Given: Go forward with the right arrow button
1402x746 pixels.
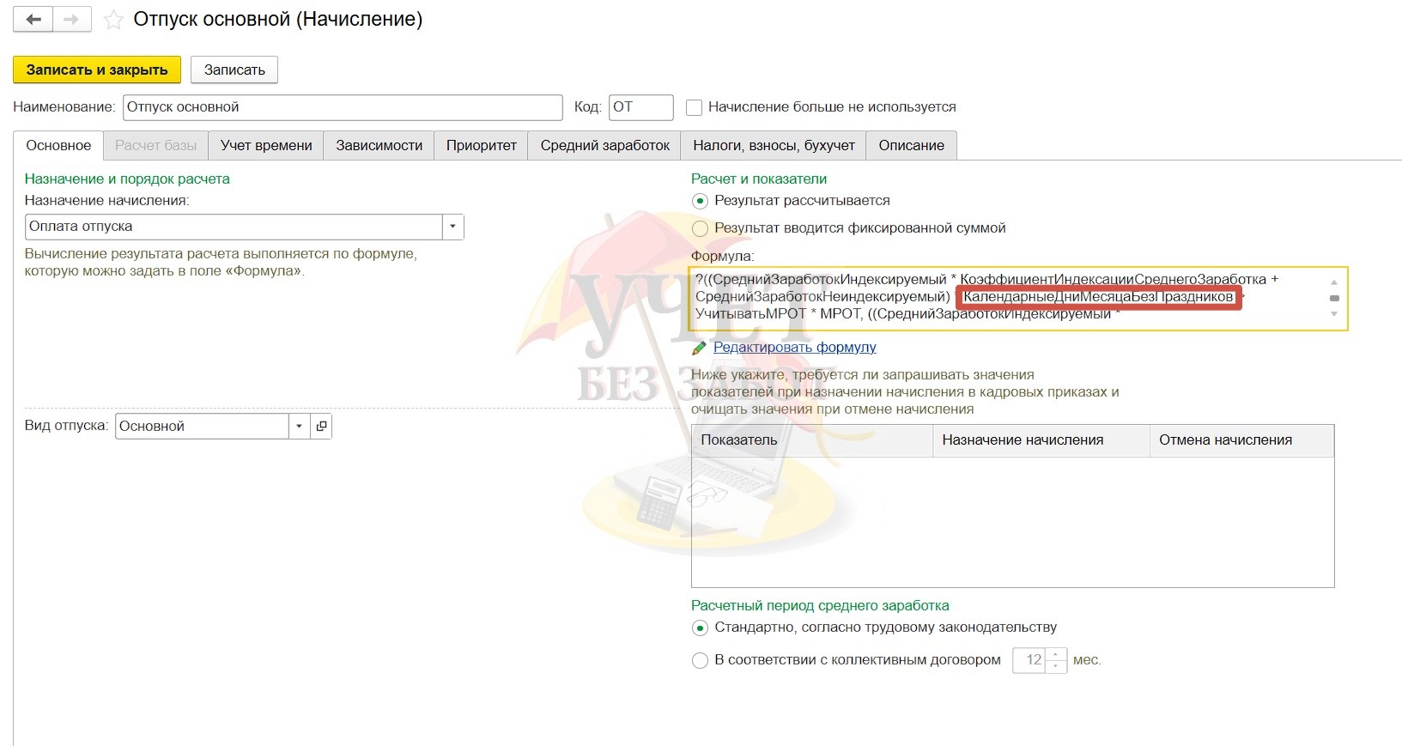Looking at the screenshot, I should 72,19.
